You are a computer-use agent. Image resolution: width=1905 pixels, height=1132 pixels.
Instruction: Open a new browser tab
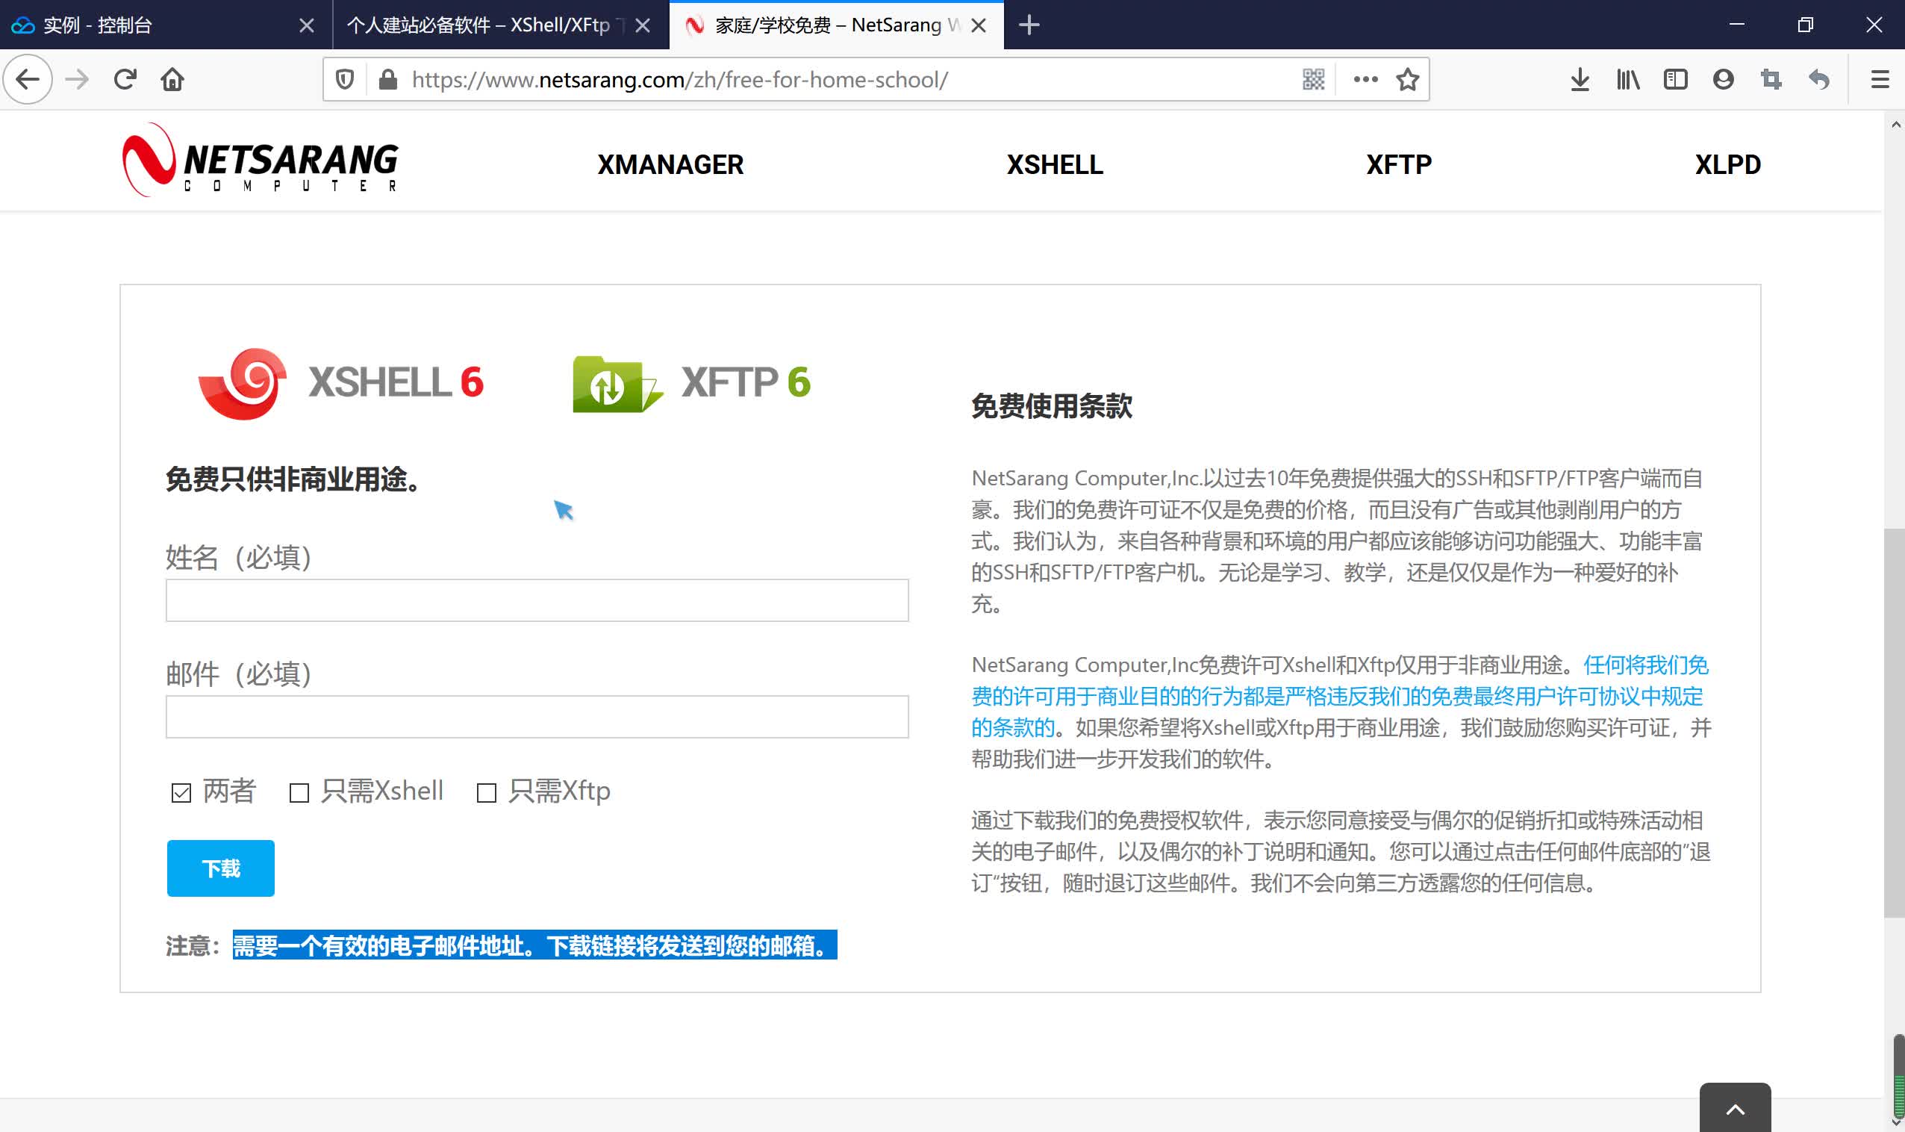[x=1029, y=25]
